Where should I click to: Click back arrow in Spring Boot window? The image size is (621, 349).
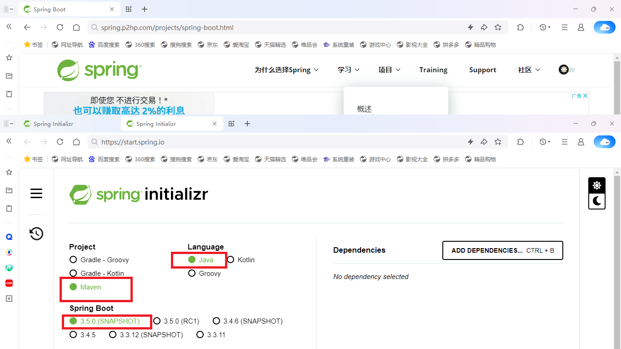[x=27, y=27]
